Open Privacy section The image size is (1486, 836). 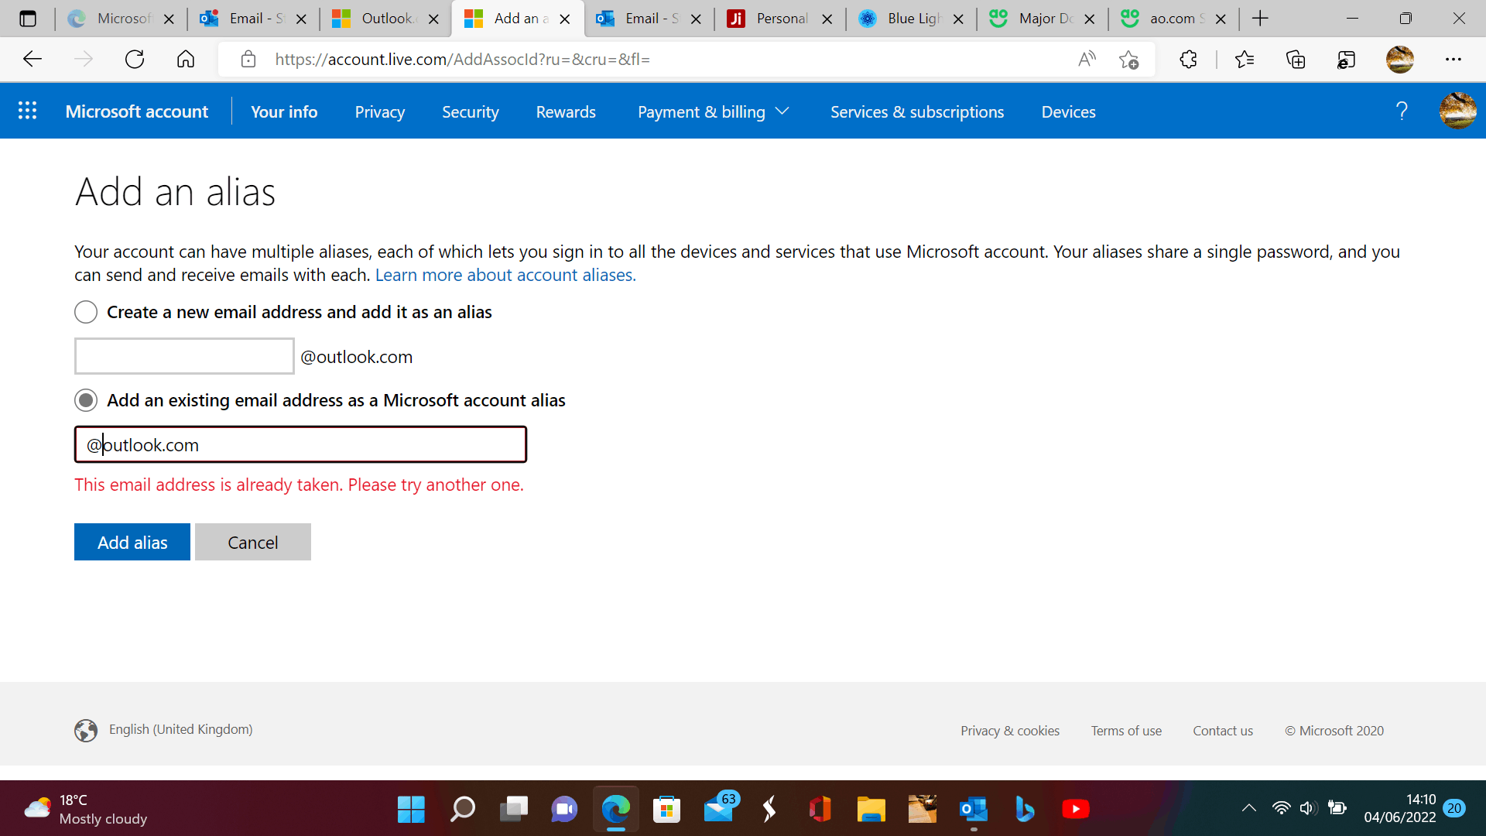(x=380, y=111)
